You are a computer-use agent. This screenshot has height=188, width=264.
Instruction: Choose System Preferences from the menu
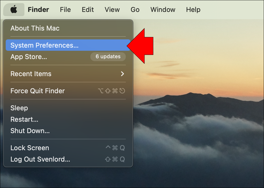44,45
